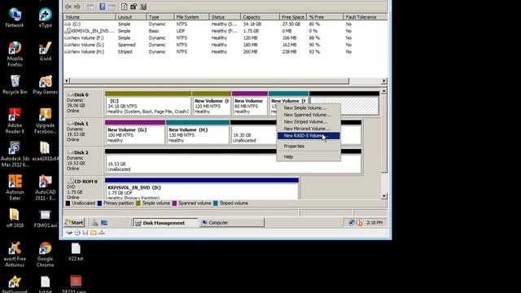521x293 pixels.
Task: Choose New Spanned Volume from context menu
Action: coord(309,115)
